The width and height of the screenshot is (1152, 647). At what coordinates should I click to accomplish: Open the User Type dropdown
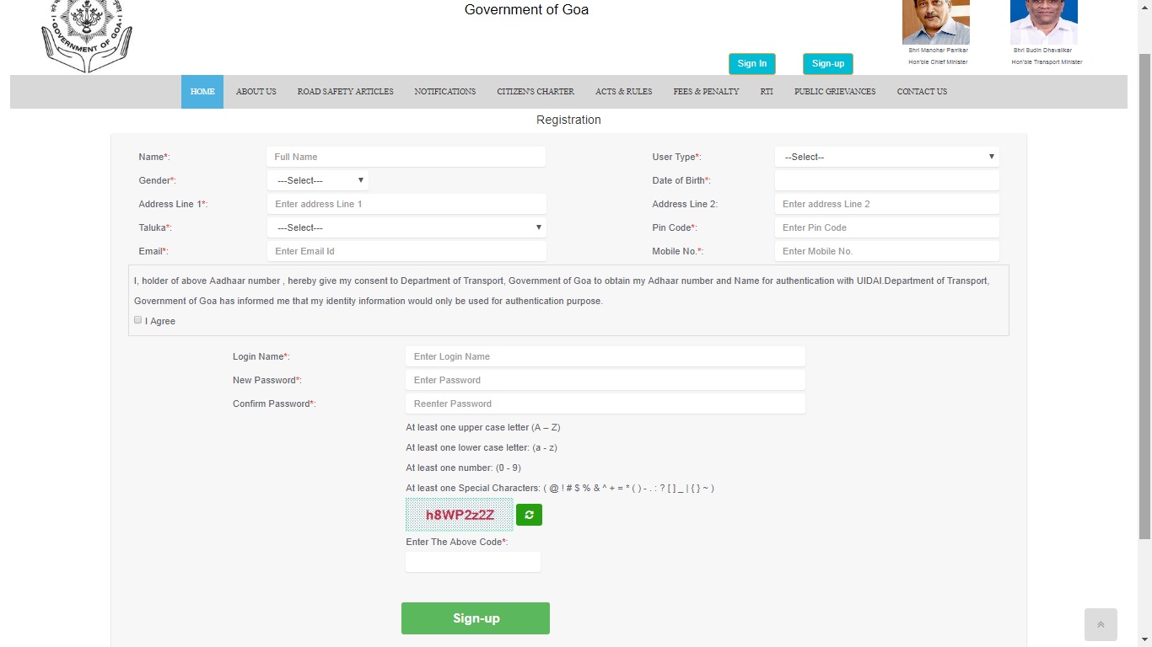[886, 156]
